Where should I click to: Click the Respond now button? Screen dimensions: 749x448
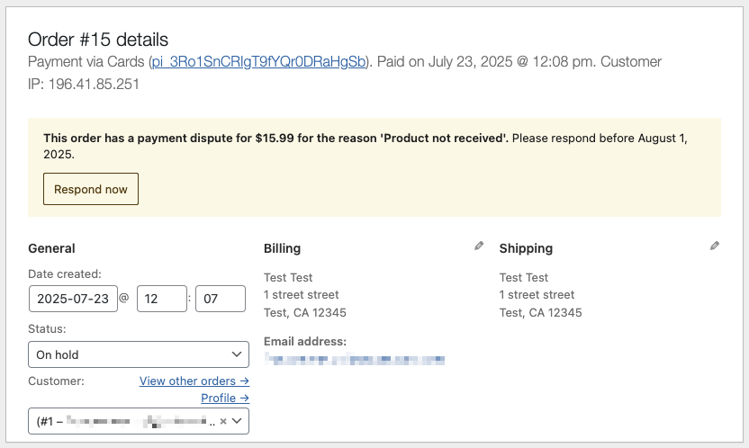(91, 189)
